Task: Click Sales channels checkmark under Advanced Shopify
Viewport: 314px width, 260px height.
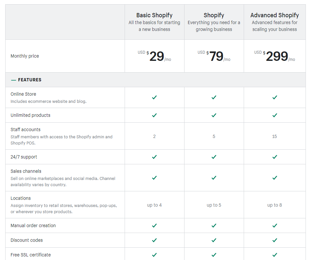Action: tap(275, 178)
